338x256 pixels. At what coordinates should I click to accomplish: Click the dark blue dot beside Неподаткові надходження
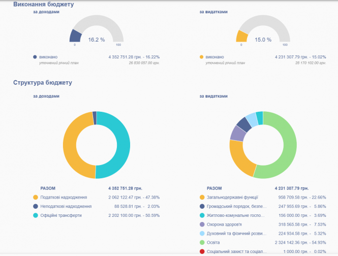pos(36,206)
